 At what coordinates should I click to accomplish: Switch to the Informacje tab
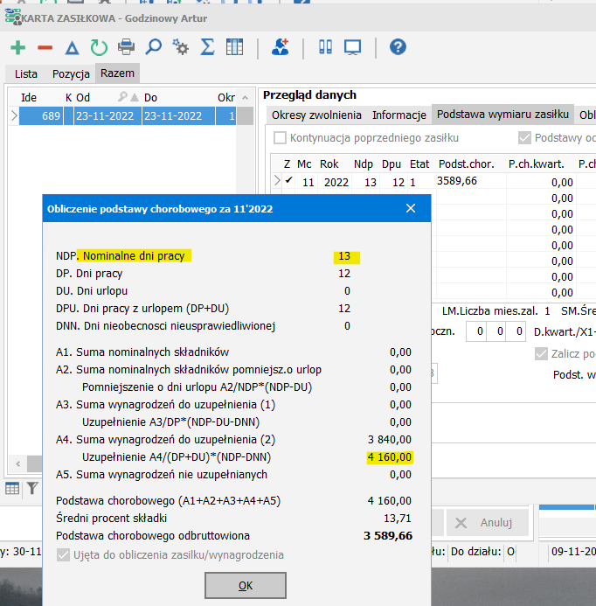[399, 115]
